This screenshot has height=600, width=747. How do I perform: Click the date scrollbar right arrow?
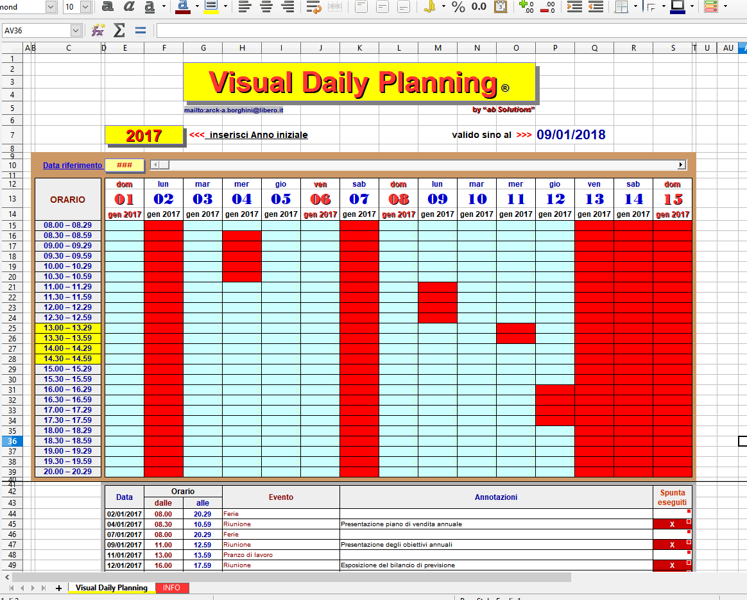click(682, 165)
